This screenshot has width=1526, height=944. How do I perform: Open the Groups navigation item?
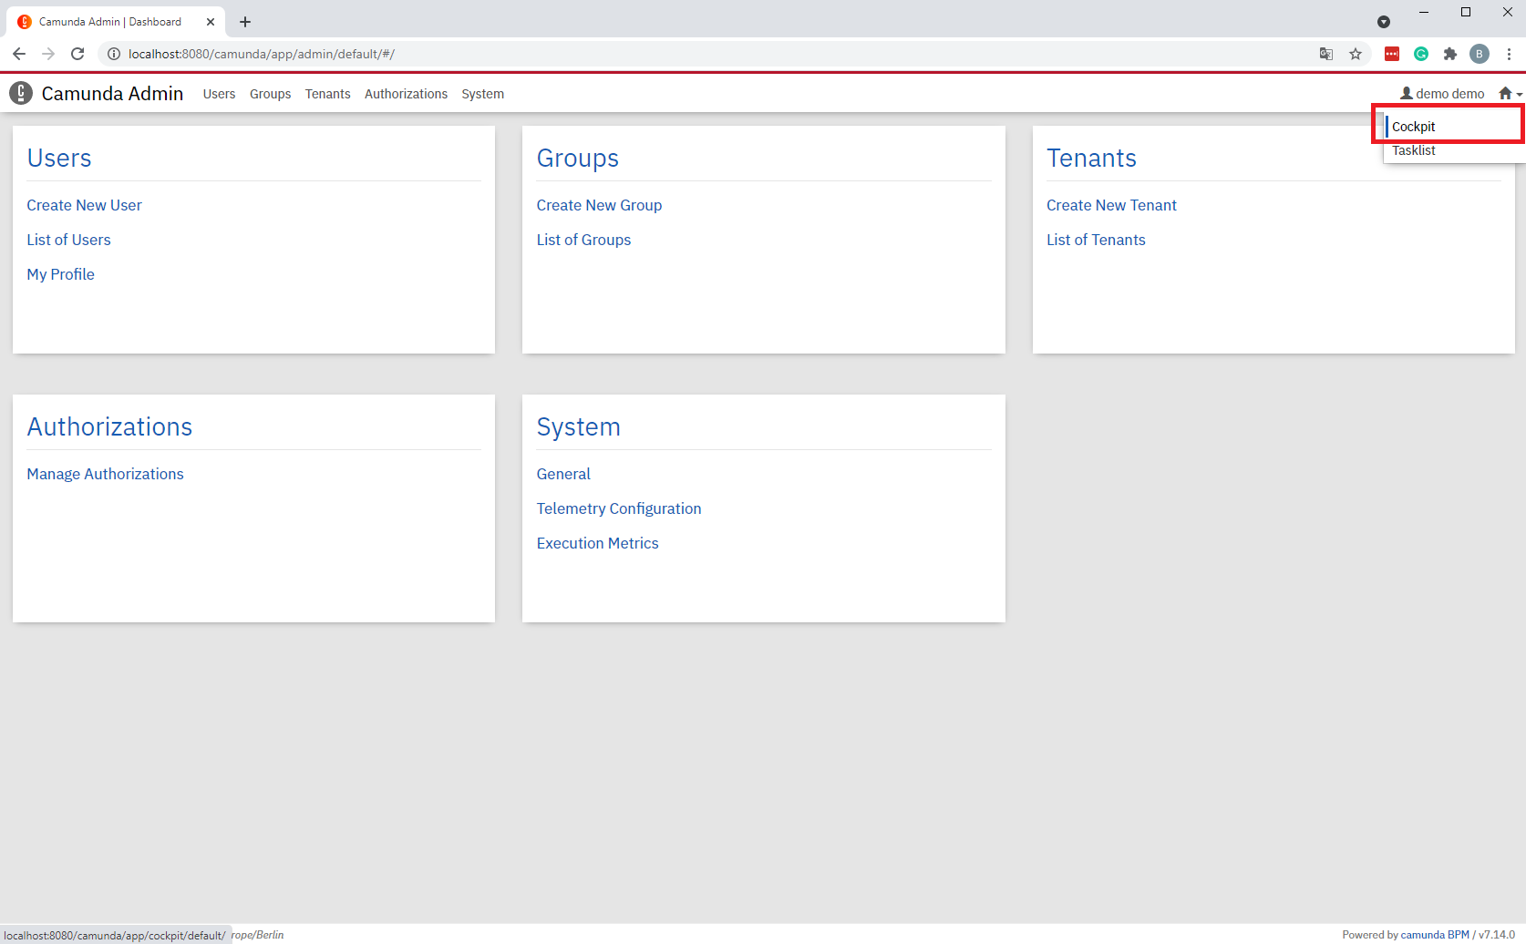[x=270, y=94]
